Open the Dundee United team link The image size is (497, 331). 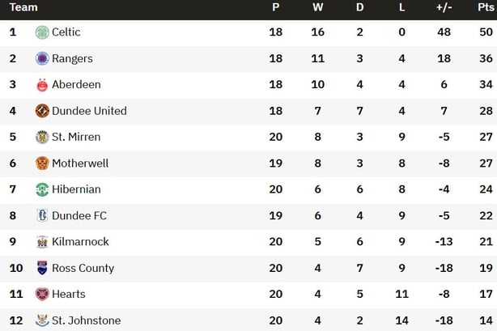[89, 111]
